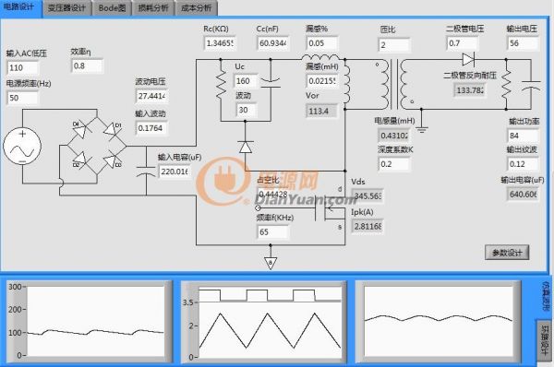This screenshot has height=367, width=554.
Task: Click the 电源频率(Hz) label
Action: 29,84
